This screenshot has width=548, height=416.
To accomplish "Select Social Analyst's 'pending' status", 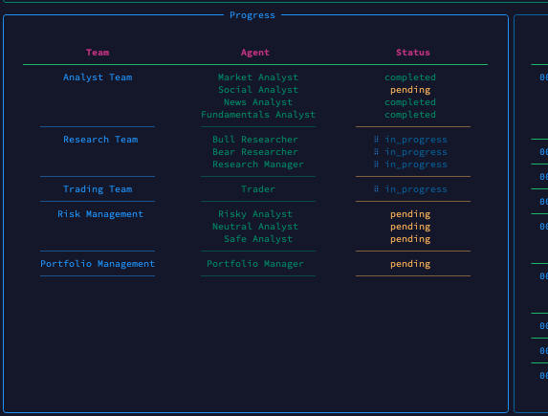I will click(x=410, y=90).
